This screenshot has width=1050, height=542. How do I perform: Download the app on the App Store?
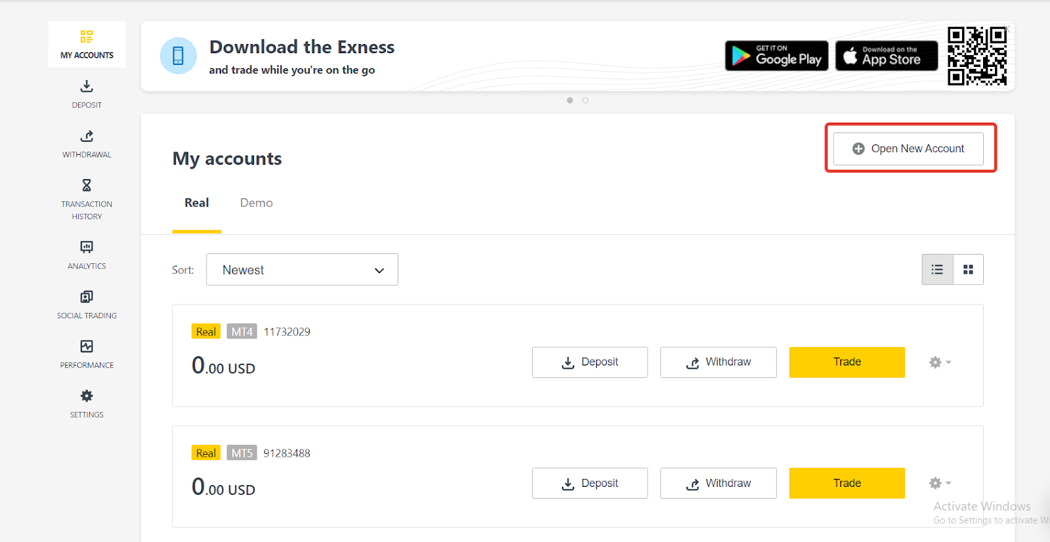coord(886,56)
